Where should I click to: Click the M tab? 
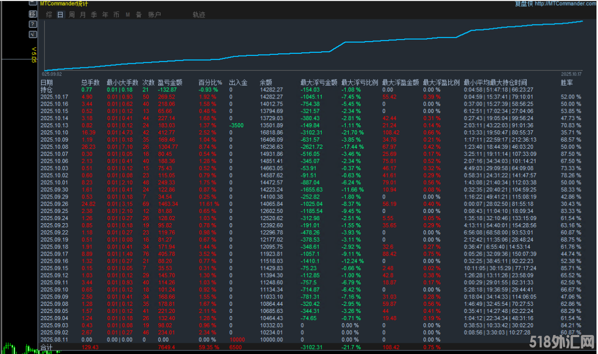128,15
